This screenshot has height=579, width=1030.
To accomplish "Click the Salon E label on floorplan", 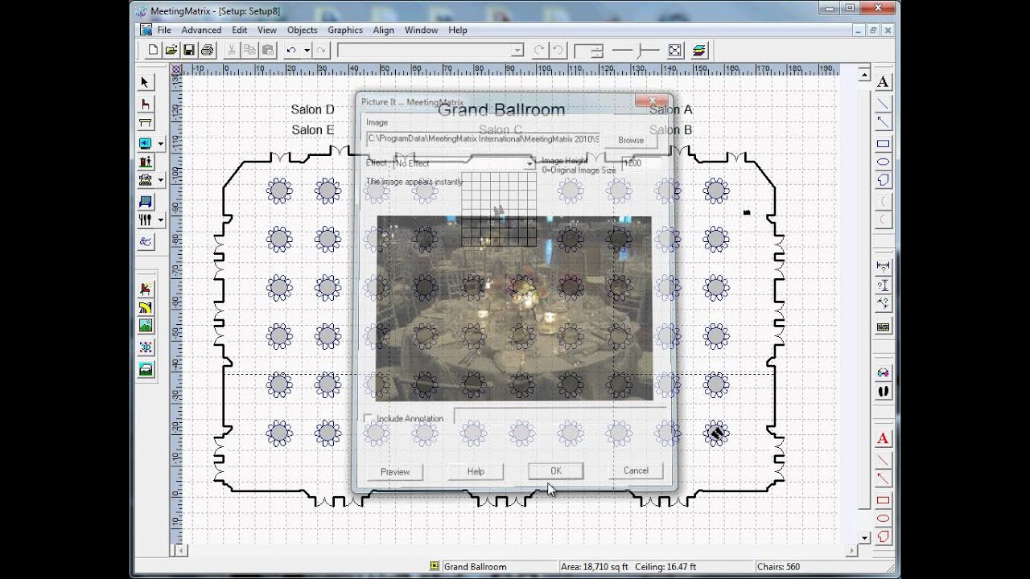I will [313, 129].
